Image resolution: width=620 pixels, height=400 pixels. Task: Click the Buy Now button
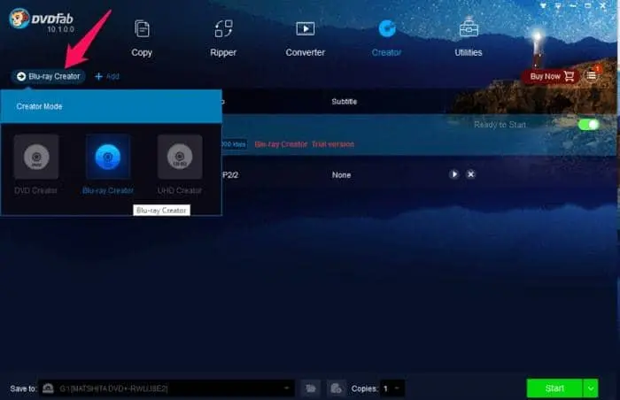552,76
